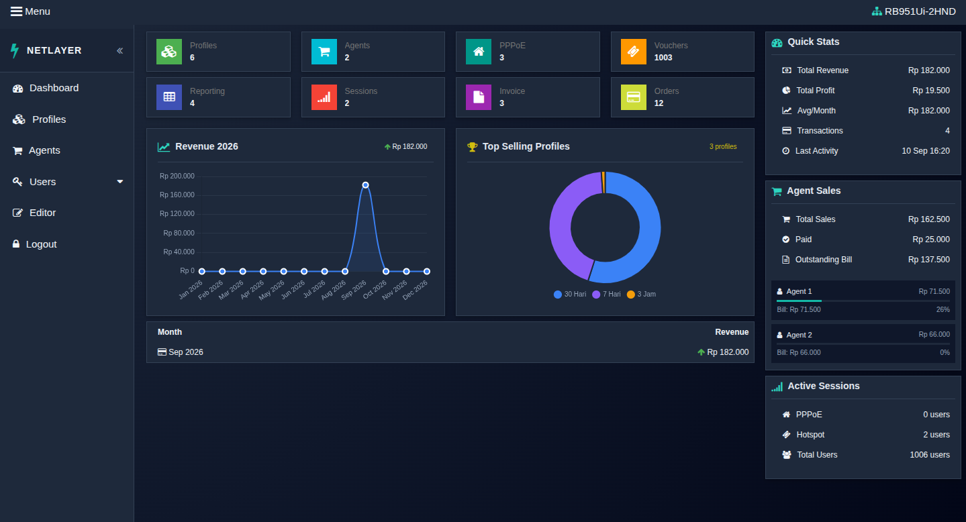
Task: Click the Sep 2026 data point peak
Action: (x=365, y=185)
